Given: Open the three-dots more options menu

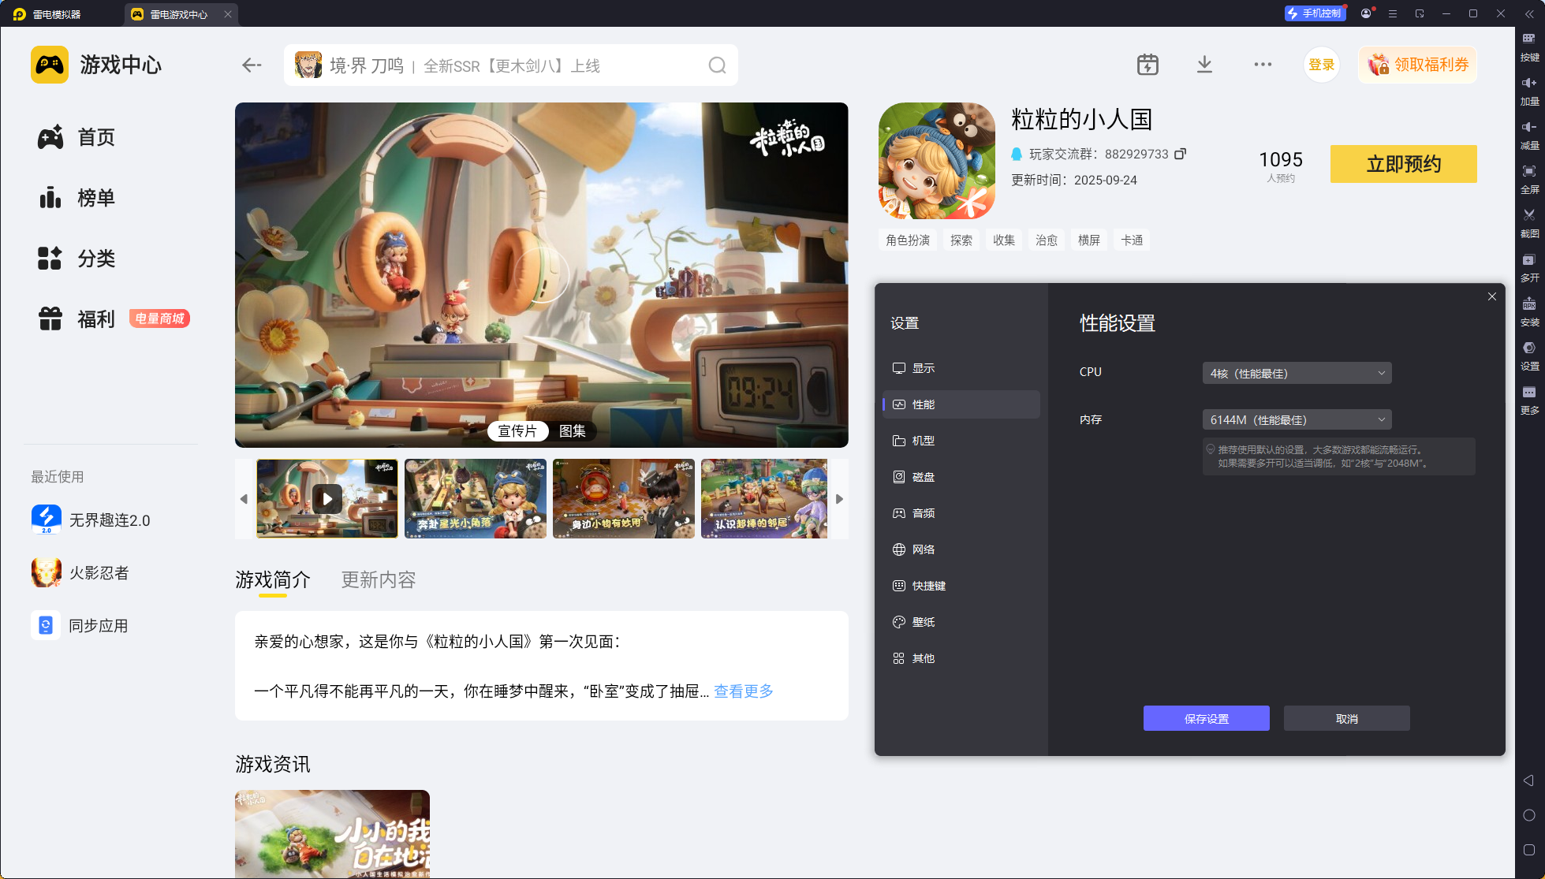Looking at the screenshot, I should coord(1263,65).
